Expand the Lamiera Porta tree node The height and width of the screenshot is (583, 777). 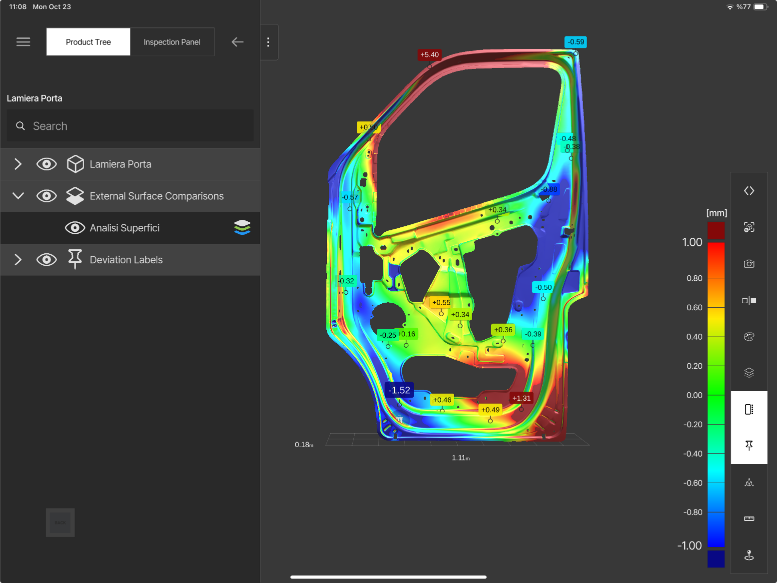(x=18, y=164)
